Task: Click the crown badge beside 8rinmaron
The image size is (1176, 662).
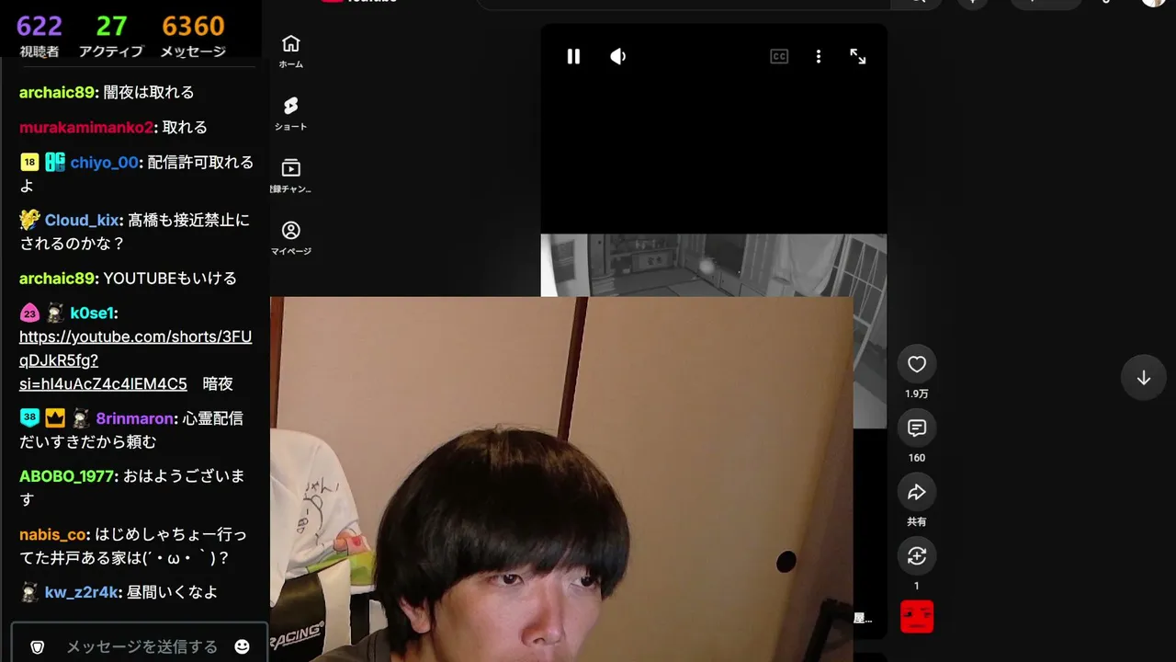Action: (55, 419)
